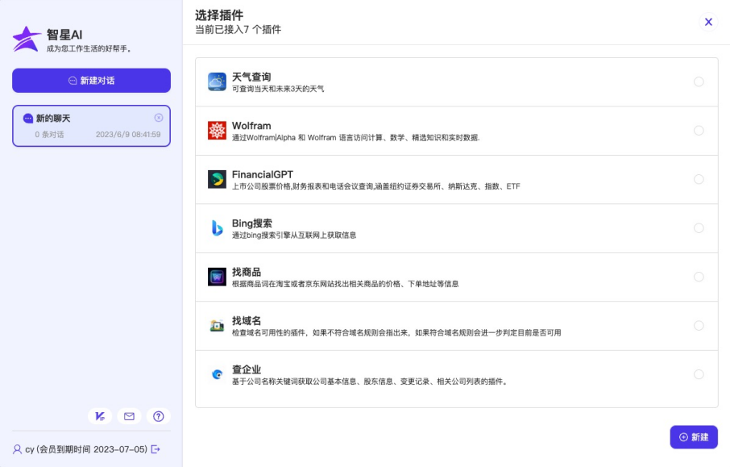This screenshot has width=730, height=467.
Task: Click the 智星AI star logo
Action: 27,39
